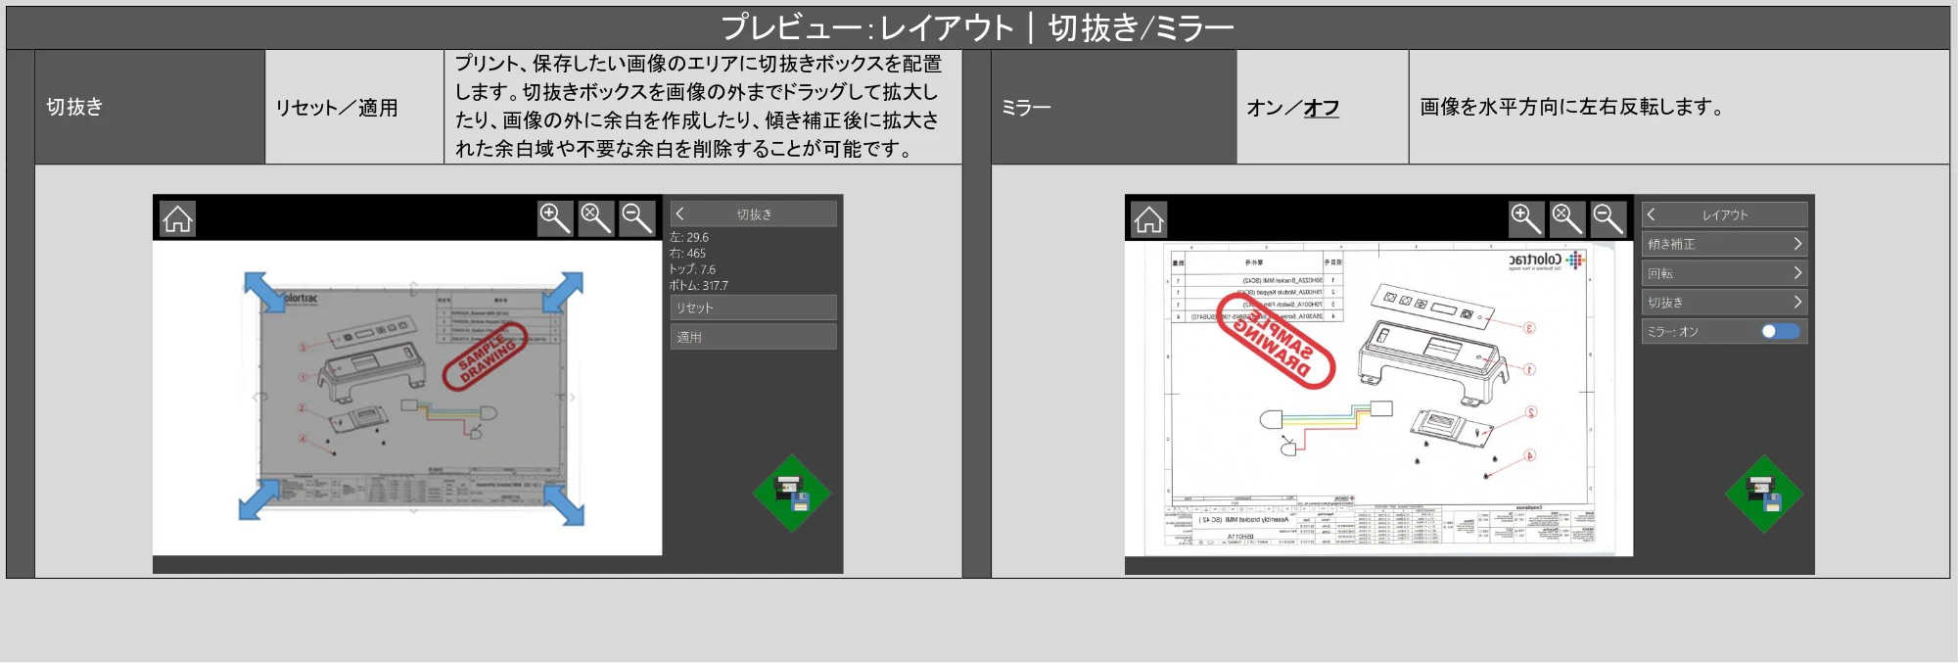1958x663 pixels.
Task: Click green diamond scan-save icon in mirror screenshot
Action: (x=1764, y=494)
